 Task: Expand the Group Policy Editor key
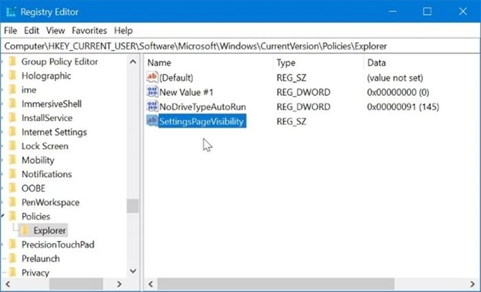coord(3,62)
